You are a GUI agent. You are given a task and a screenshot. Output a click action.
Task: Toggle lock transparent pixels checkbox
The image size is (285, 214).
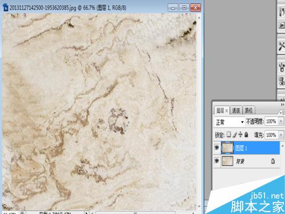[x=229, y=135]
